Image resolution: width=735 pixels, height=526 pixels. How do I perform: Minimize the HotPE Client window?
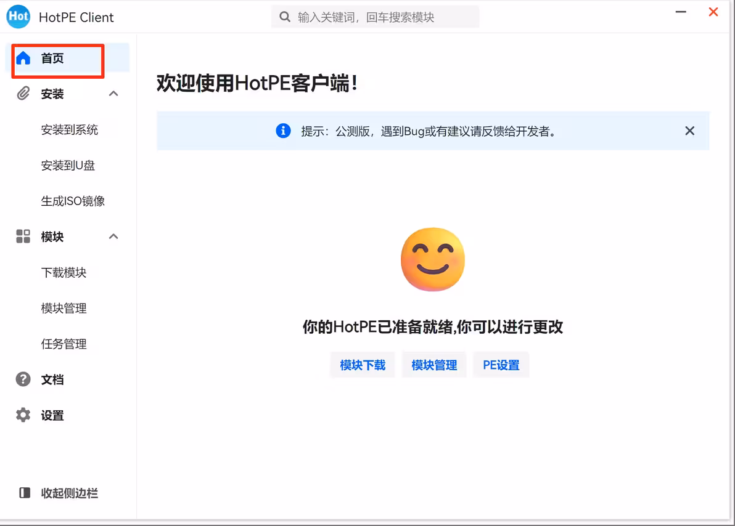(681, 12)
